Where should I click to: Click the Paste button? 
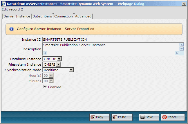pos(122,117)
